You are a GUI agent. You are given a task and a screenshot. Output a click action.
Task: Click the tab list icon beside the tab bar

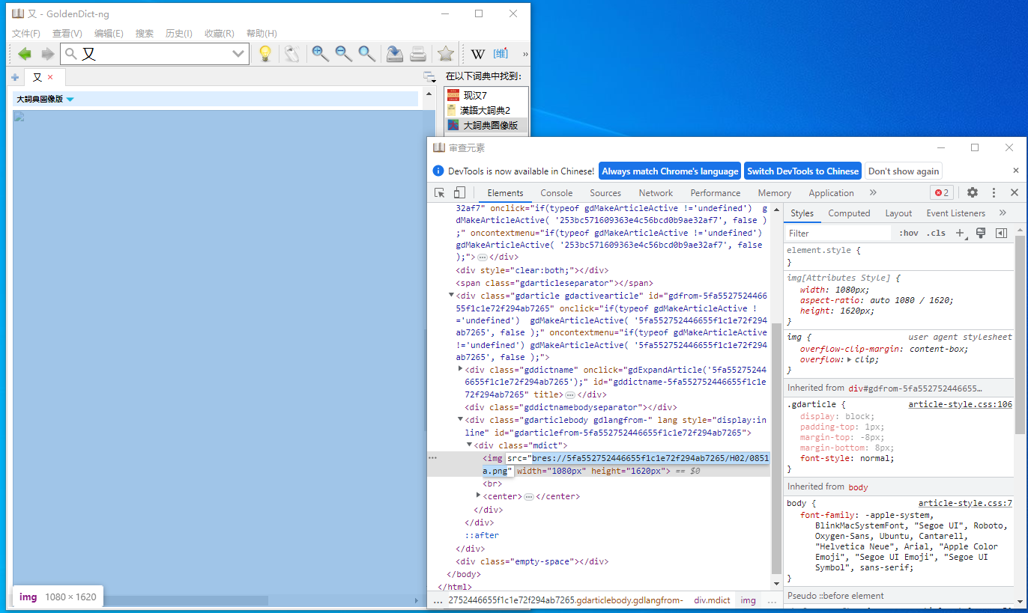click(x=429, y=76)
